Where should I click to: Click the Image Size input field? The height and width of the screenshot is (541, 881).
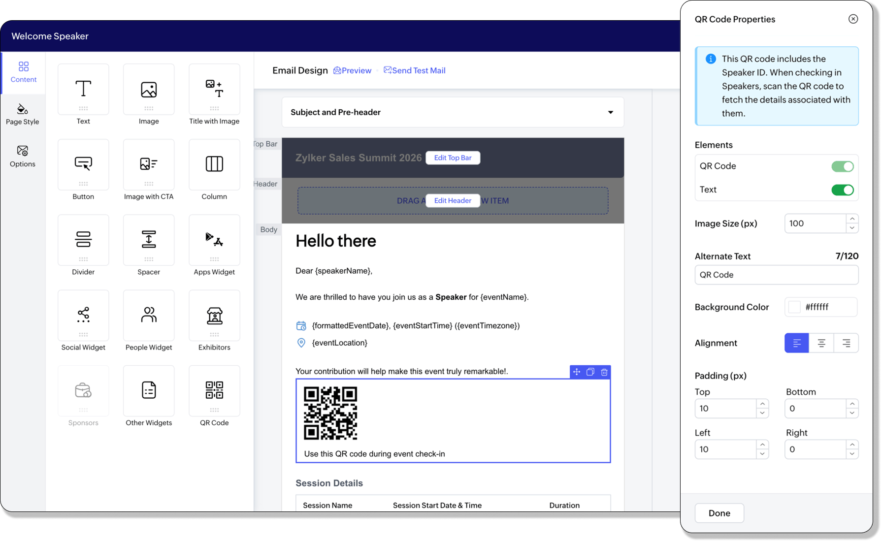point(816,223)
